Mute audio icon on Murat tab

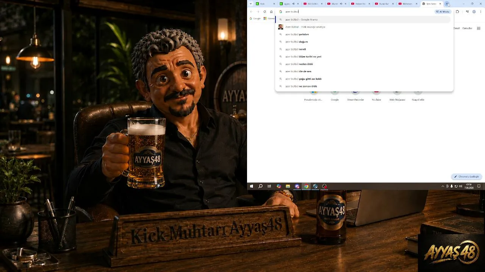coord(341,4)
